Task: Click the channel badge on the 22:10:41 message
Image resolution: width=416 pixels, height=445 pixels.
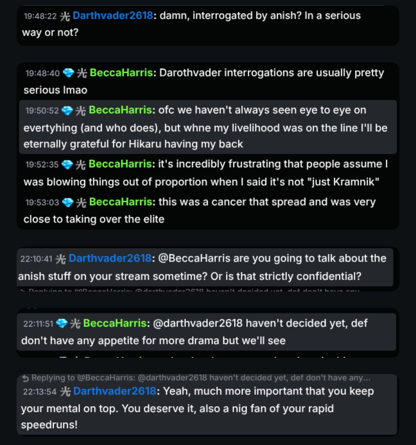Action: click(x=61, y=259)
